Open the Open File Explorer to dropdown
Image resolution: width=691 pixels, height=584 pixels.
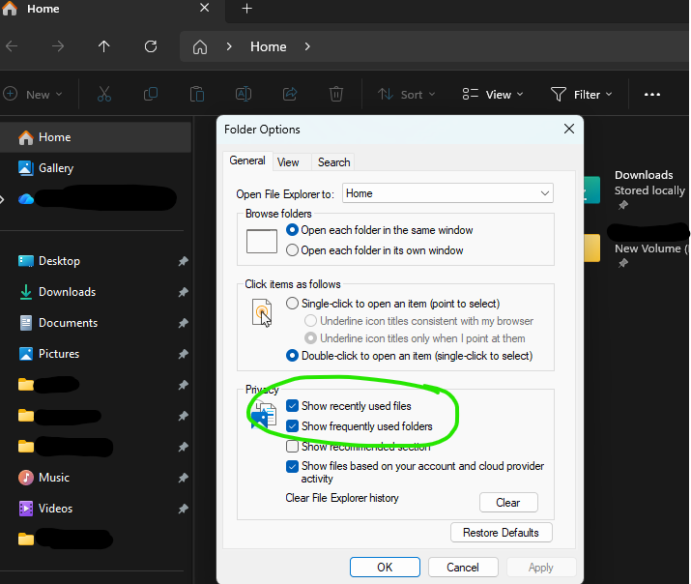447,193
